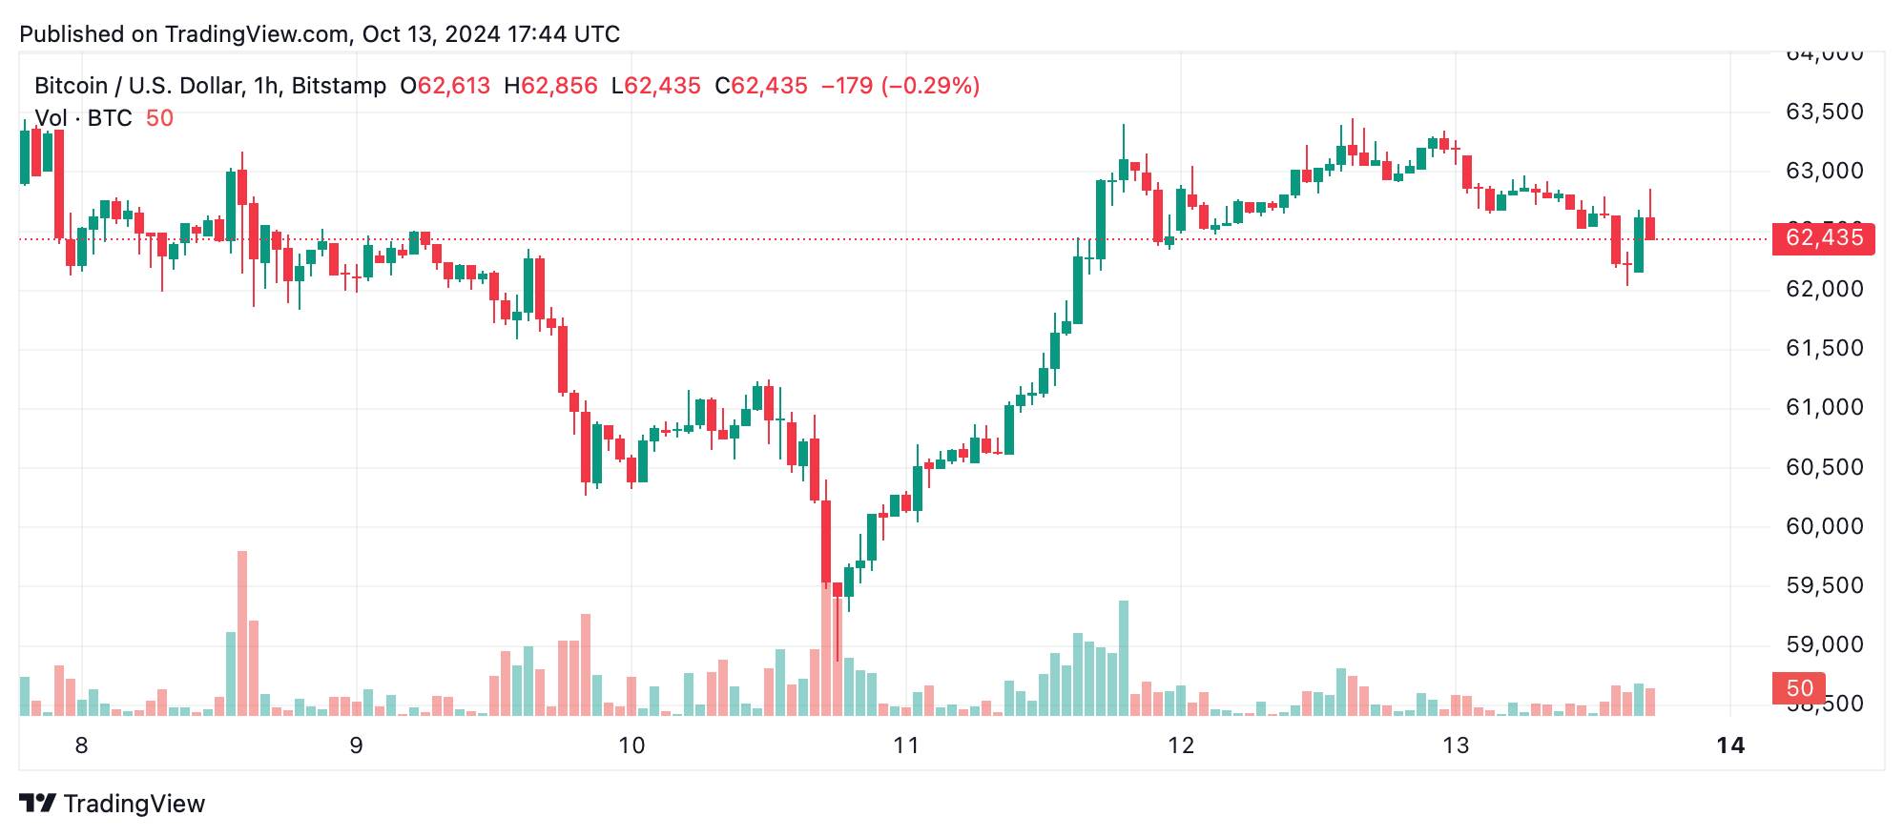Select the date label 8 on time axis
1904x837 pixels.
(x=82, y=745)
